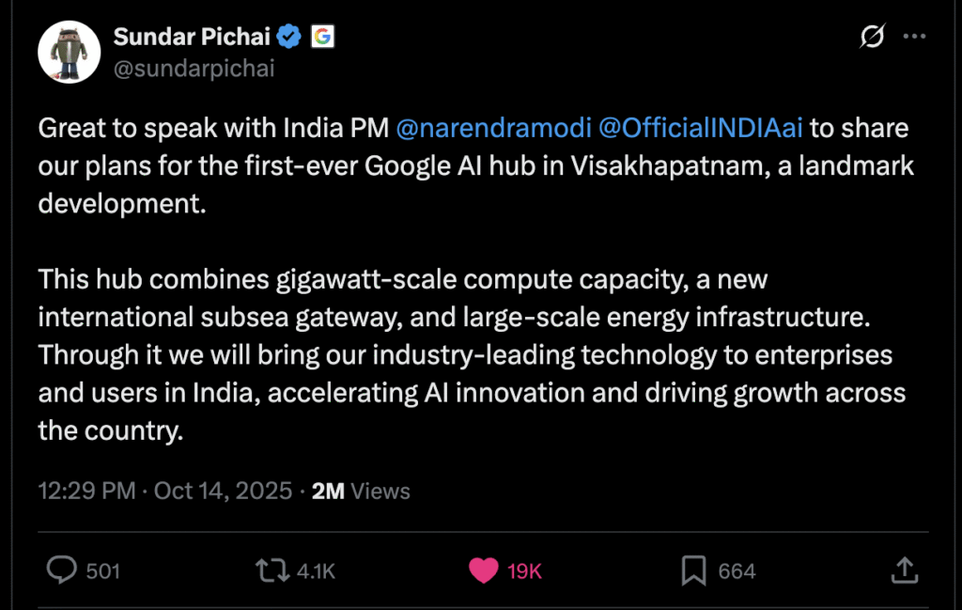Click the 19K likes count
Viewport: 962px width, 610px height.
[524, 571]
